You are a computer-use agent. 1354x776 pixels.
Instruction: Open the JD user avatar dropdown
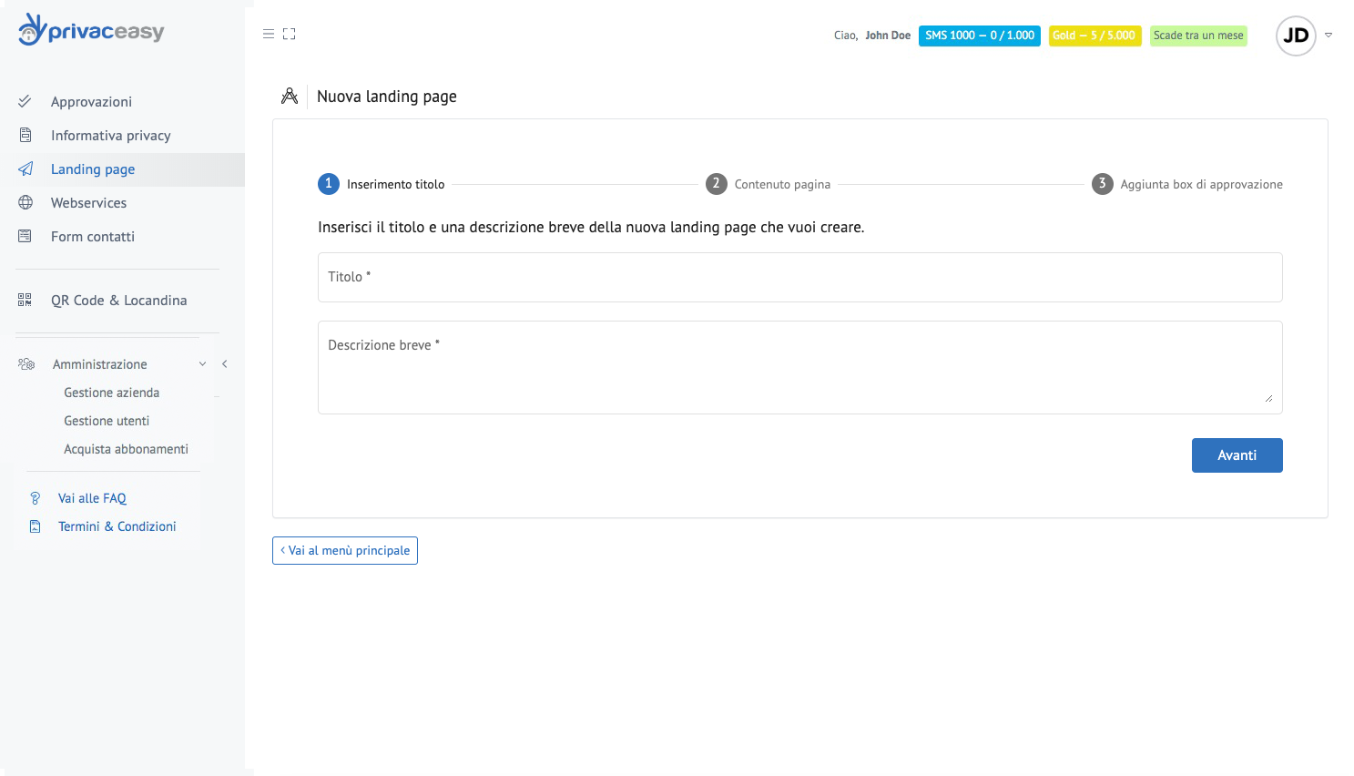point(1297,36)
